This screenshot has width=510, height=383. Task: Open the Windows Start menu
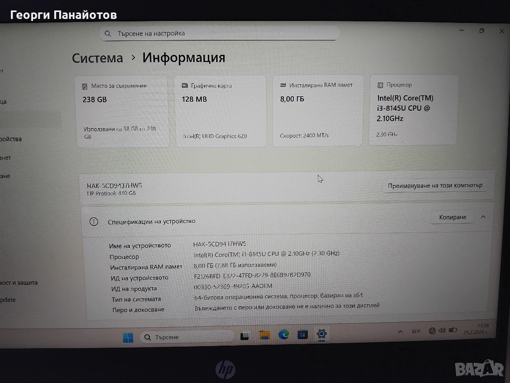pos(128,338)
